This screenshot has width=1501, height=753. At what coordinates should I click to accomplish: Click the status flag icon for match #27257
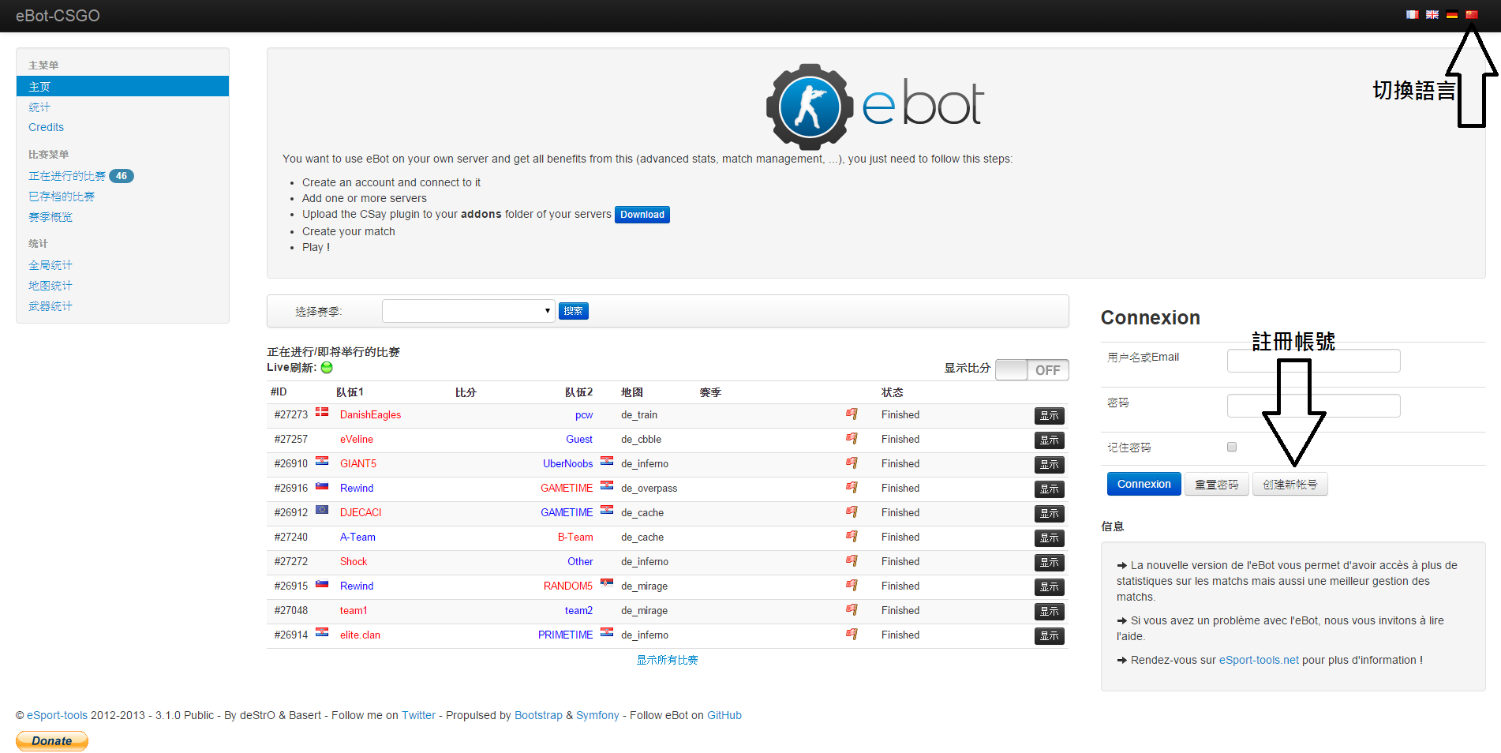pos(852,439)
